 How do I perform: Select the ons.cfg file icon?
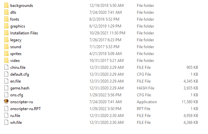[x=6, y=95]
